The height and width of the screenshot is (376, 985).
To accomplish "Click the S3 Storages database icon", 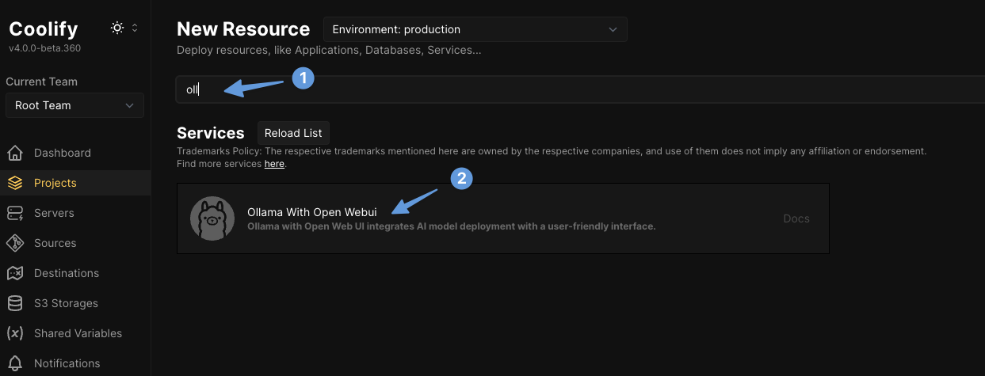I will click(x=15, y=303).
